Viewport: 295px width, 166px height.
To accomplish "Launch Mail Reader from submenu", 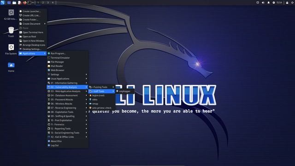I will (x=68, y=66).
